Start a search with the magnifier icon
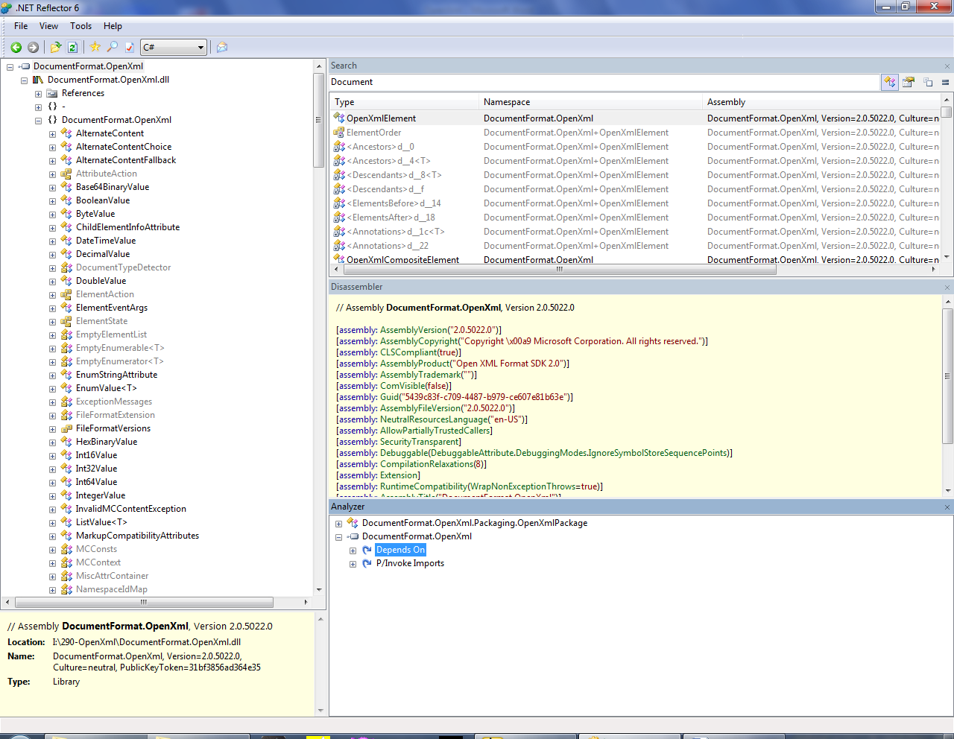 pyautogui.click(x=113, y=47)
